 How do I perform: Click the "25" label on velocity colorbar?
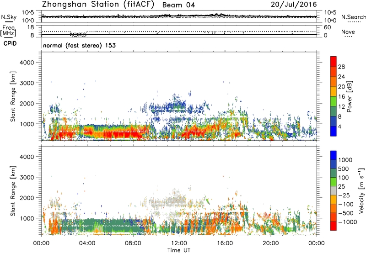pyautogui.click(x=341, y=187)
